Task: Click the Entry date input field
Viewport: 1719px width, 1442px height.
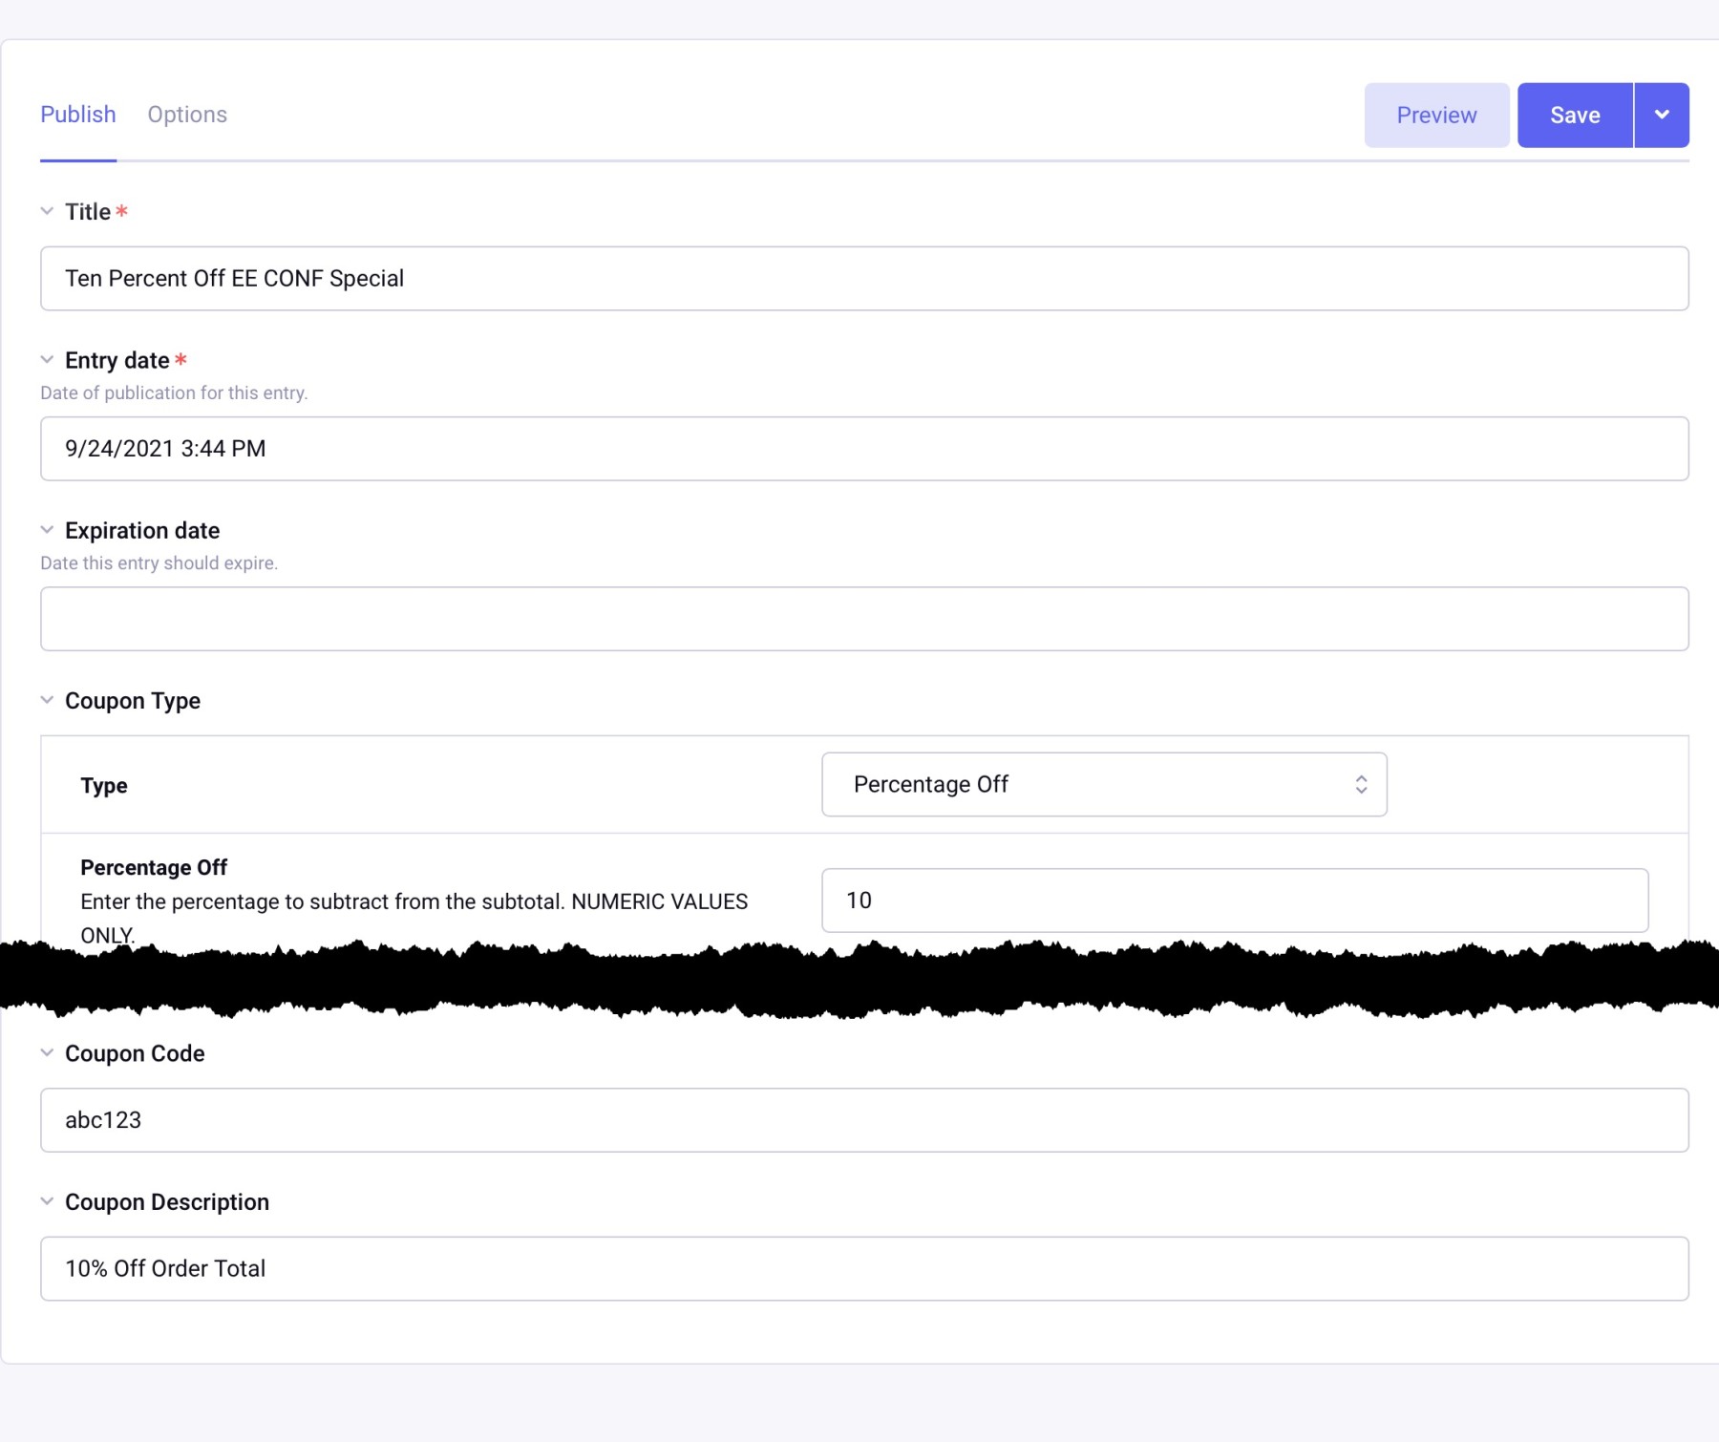Action: (864, 449)
